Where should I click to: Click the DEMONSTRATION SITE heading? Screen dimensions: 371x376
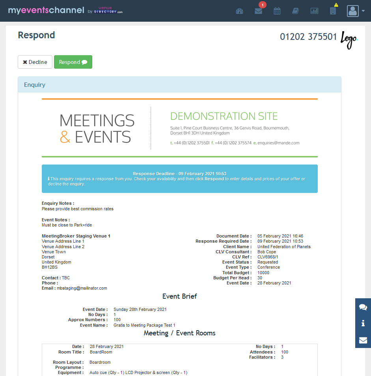point(224,116)
